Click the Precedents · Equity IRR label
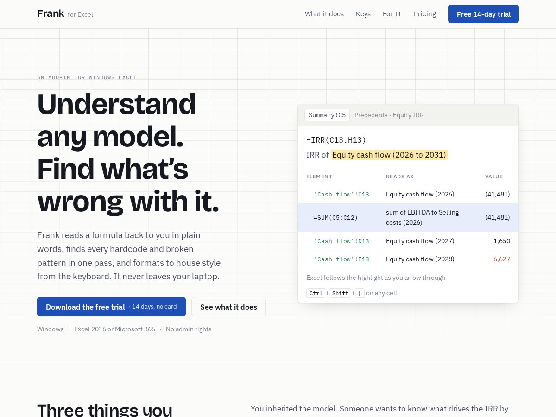The image size is (556, 417). [x=389, y=115]
